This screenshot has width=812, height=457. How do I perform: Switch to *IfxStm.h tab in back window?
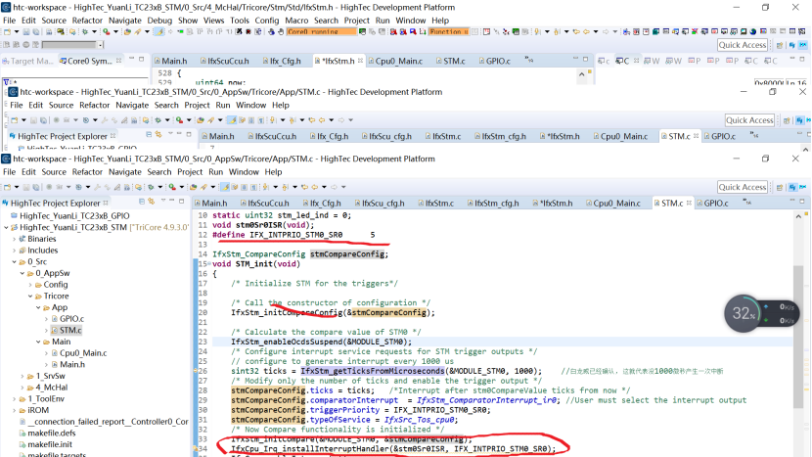(338, 61)
